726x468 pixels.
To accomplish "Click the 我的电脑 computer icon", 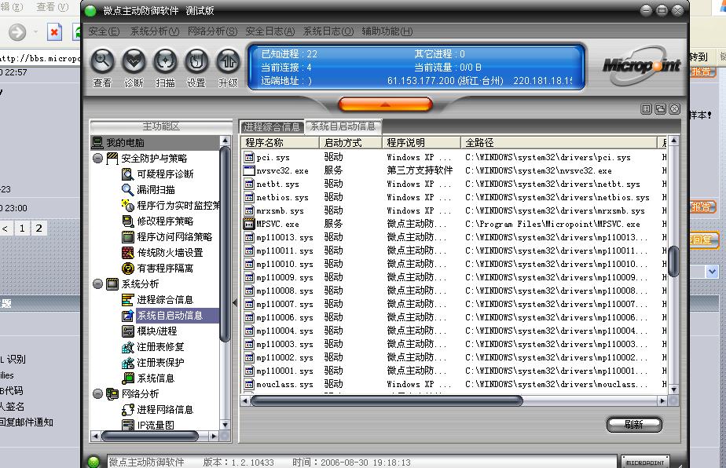I will coord(97,143).
